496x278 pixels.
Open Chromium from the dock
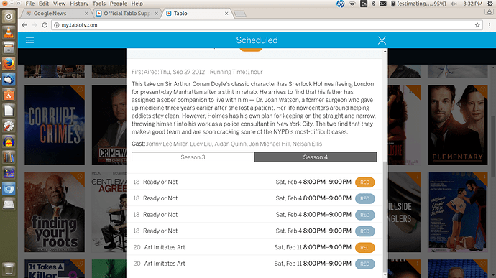(9, 189)
